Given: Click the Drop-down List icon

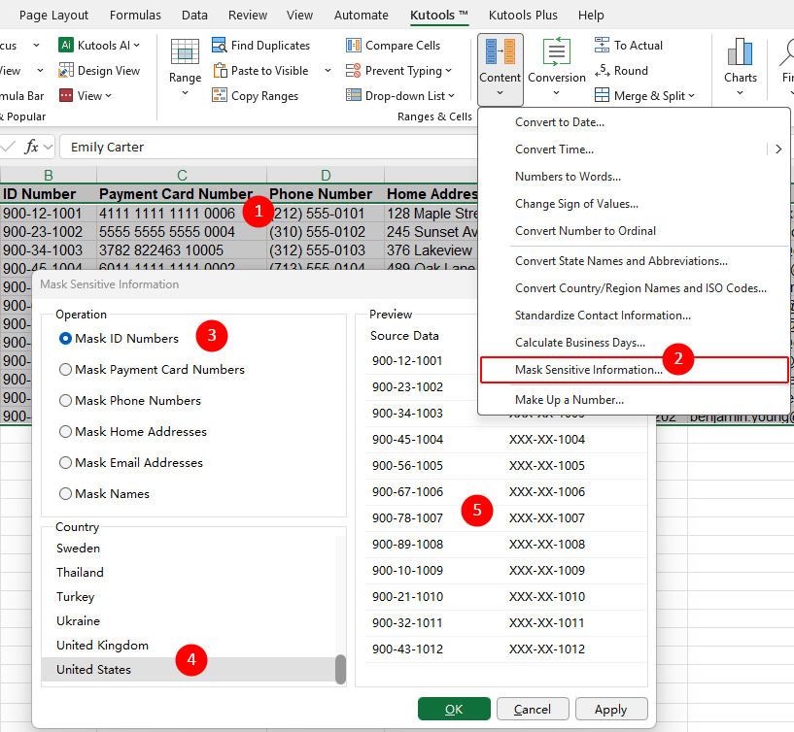Looking at the screenshot, I should tap(354, 95).
